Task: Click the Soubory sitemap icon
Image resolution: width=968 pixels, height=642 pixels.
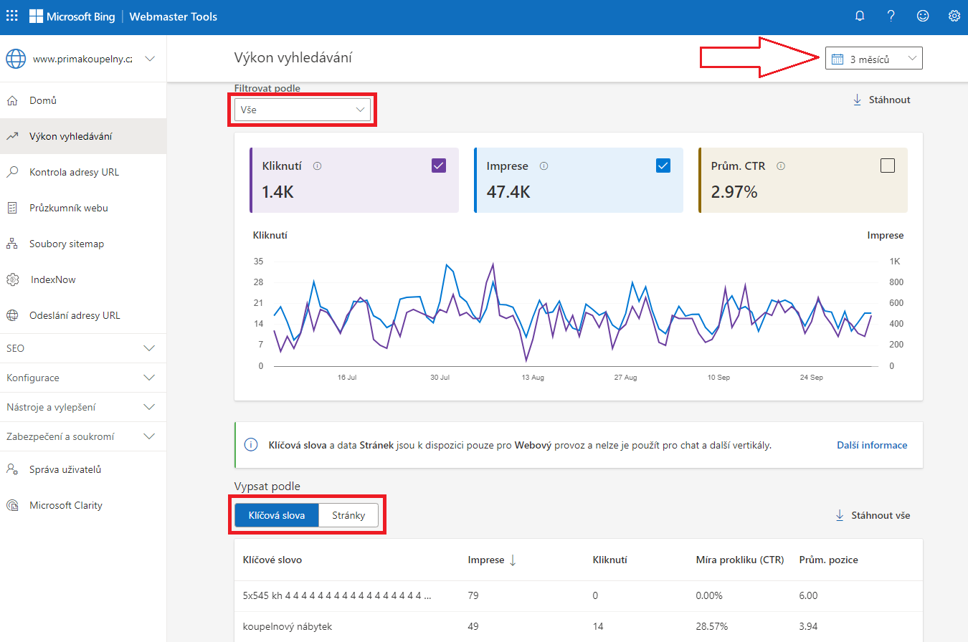Action: point(11,244)
